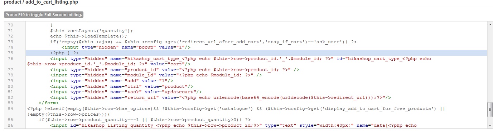Screen dimensions: 493x131
Task: Click line number 75 in the gutter
Action: point(10,53)
